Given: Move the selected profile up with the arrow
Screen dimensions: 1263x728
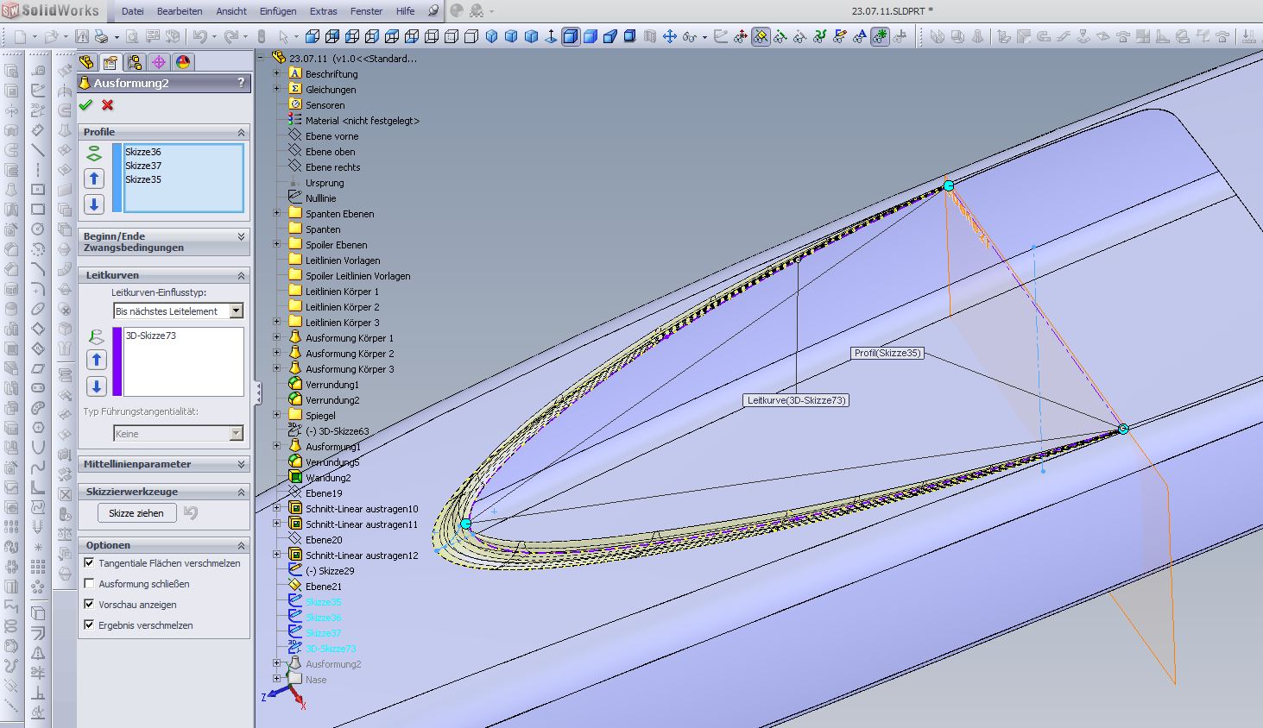Looking at the screenshot, I should [94, 179].
